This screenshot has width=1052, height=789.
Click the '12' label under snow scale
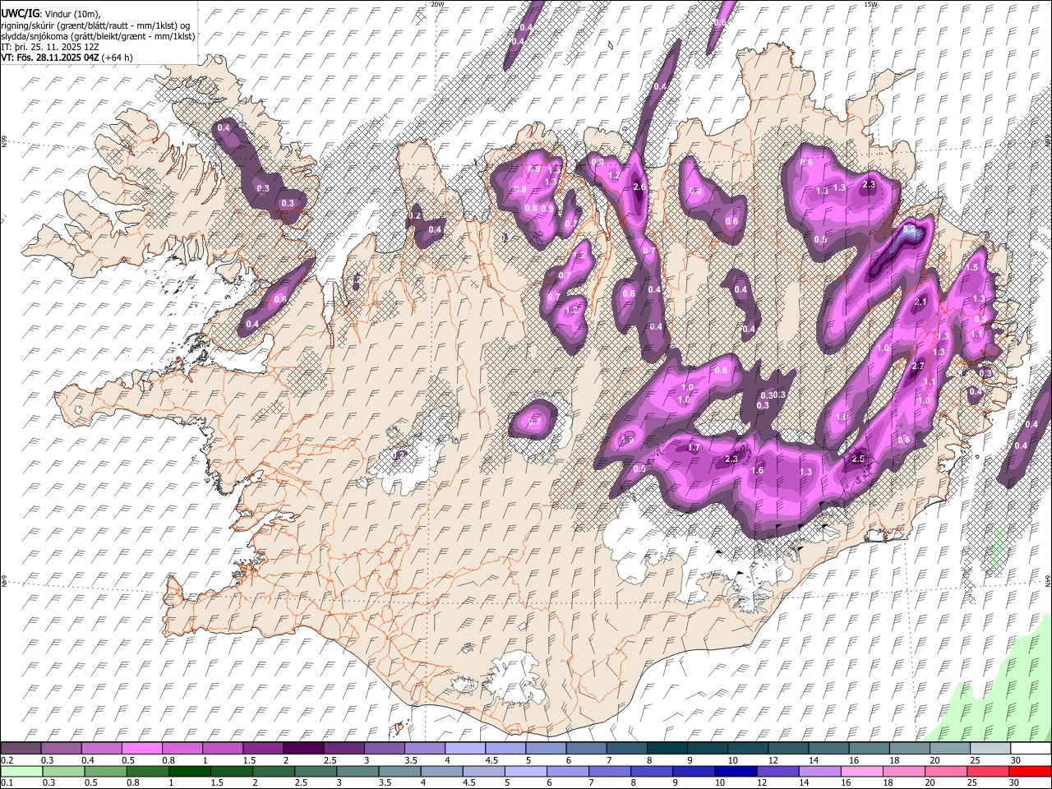(773, 760)
